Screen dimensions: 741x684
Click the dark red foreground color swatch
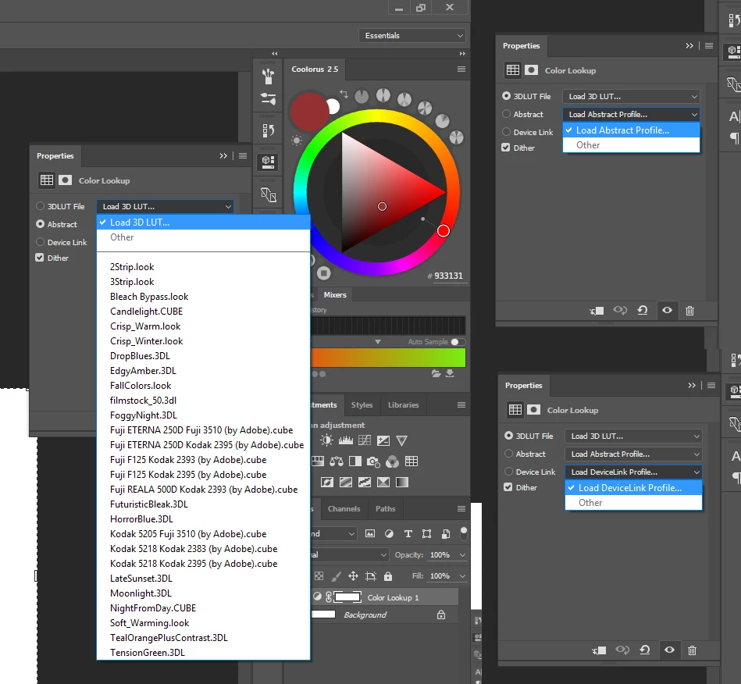308,112
